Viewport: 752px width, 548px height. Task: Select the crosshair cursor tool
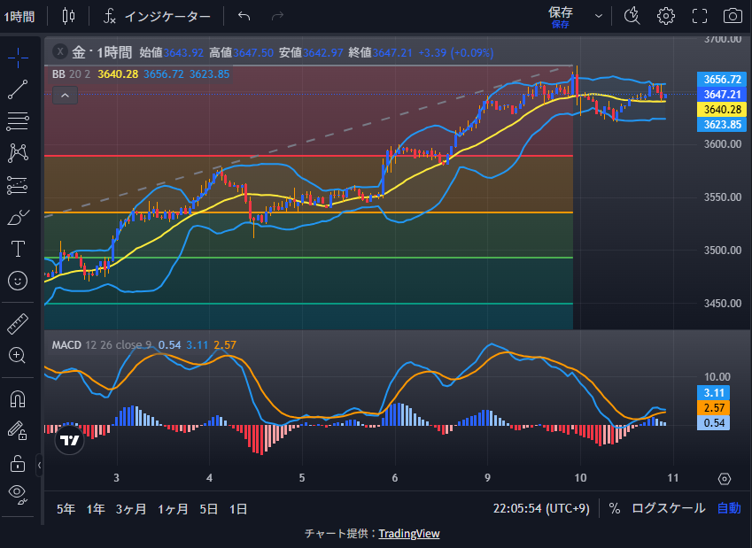18,58
